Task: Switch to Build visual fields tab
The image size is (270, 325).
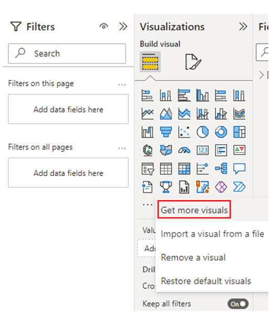Action: pyautogui.click(x=150, y=62)
